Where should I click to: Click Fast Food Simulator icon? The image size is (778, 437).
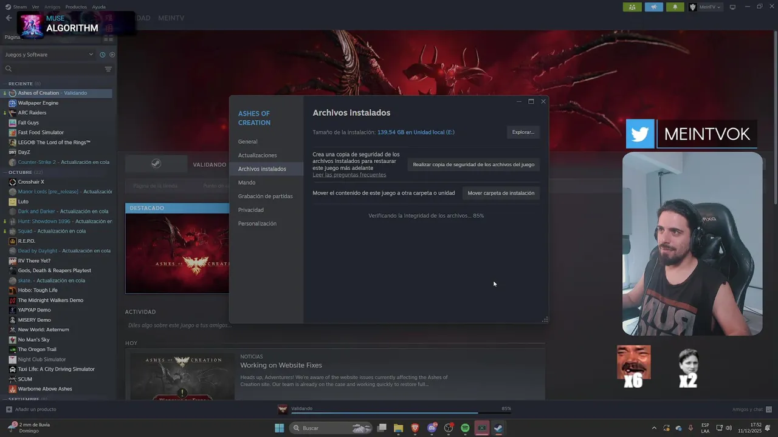[x=12, y=132]
